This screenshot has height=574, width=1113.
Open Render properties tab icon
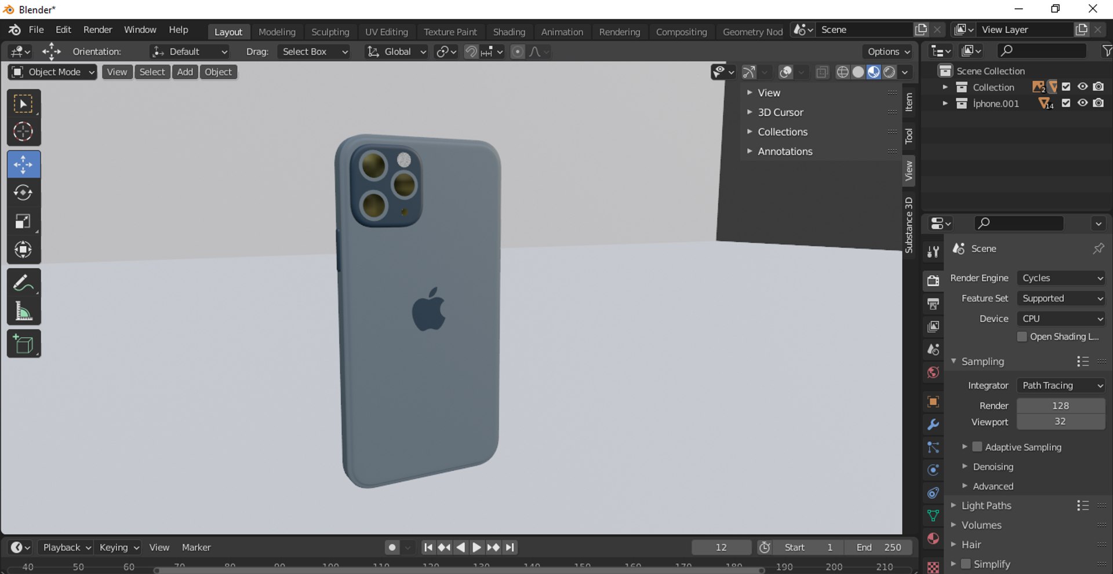(x=933, y=281)
